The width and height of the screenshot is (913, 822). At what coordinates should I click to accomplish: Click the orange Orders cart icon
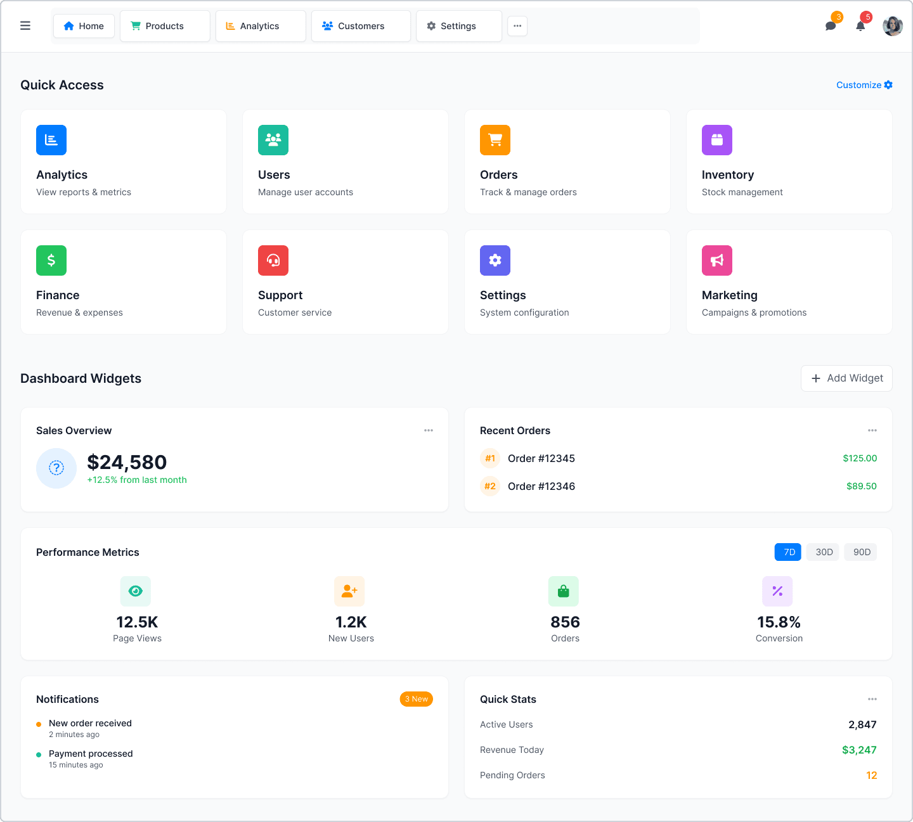(495, 140)
